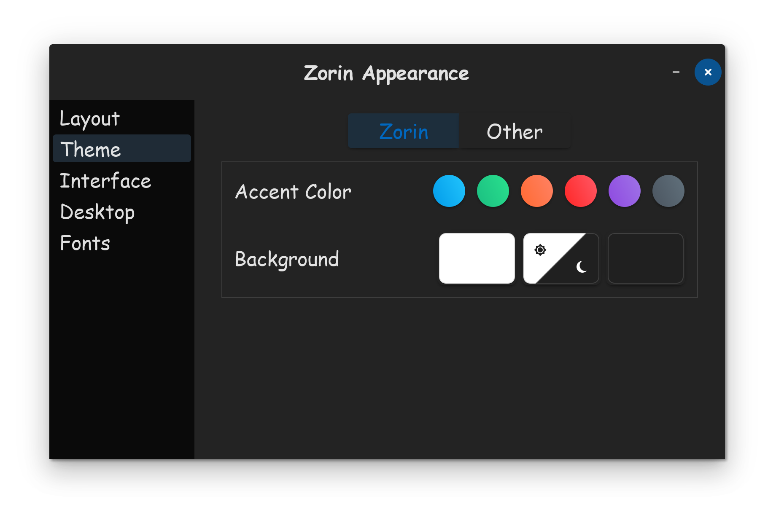The height and width of the screenshot is (515, 776).
Task: Minimize the Zorin Appearance window
Action: pos(676,72)
